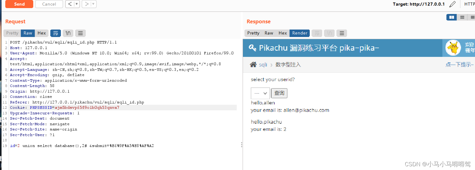Viewport: 475px width, 170px height.
Task: Click the Send request button
Action: click(x=19, y=4)
